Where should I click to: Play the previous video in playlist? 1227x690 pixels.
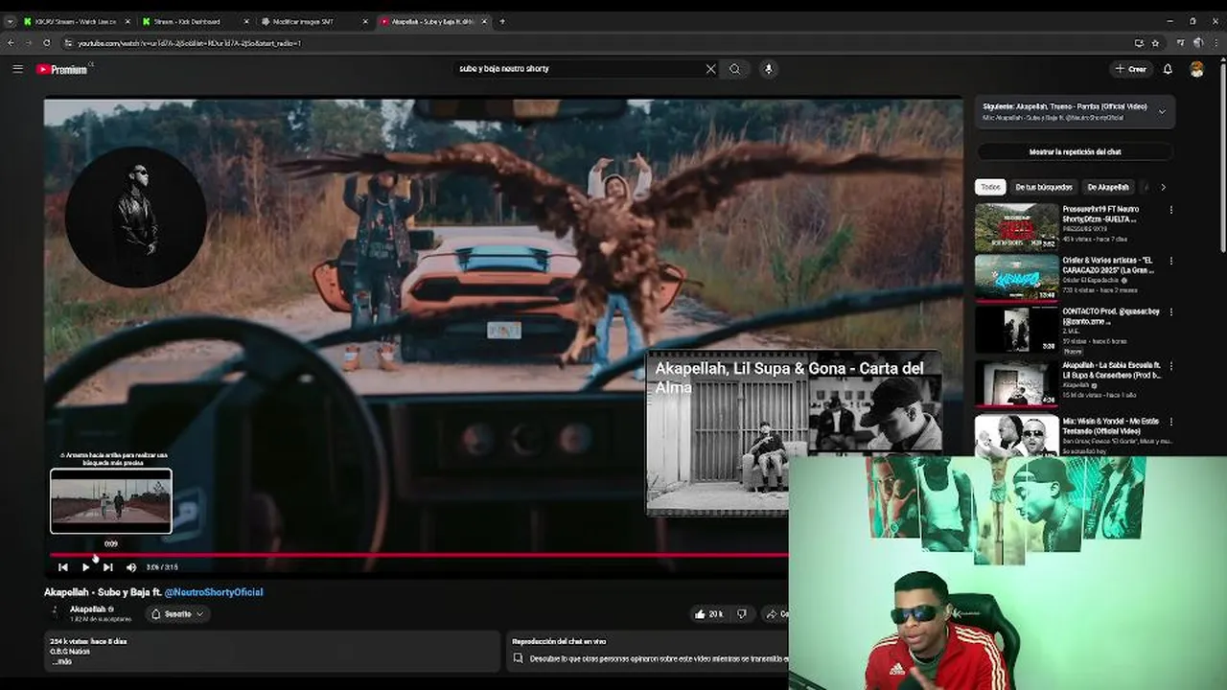63,567
